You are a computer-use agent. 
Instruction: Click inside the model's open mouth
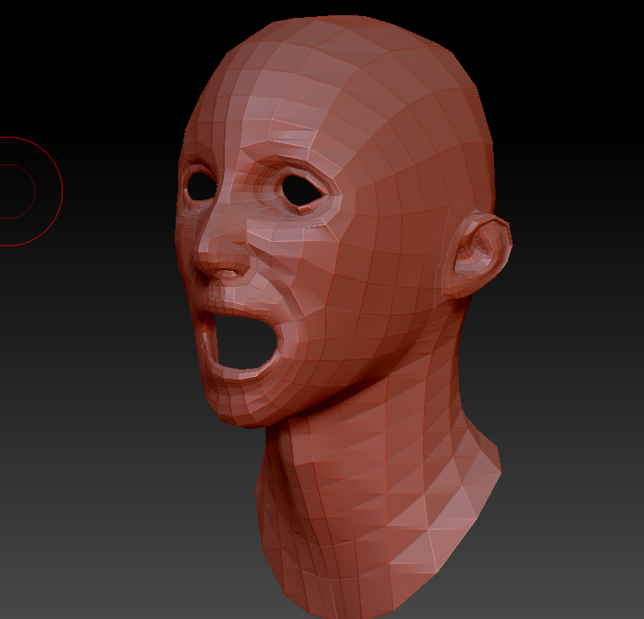(245, 342)
